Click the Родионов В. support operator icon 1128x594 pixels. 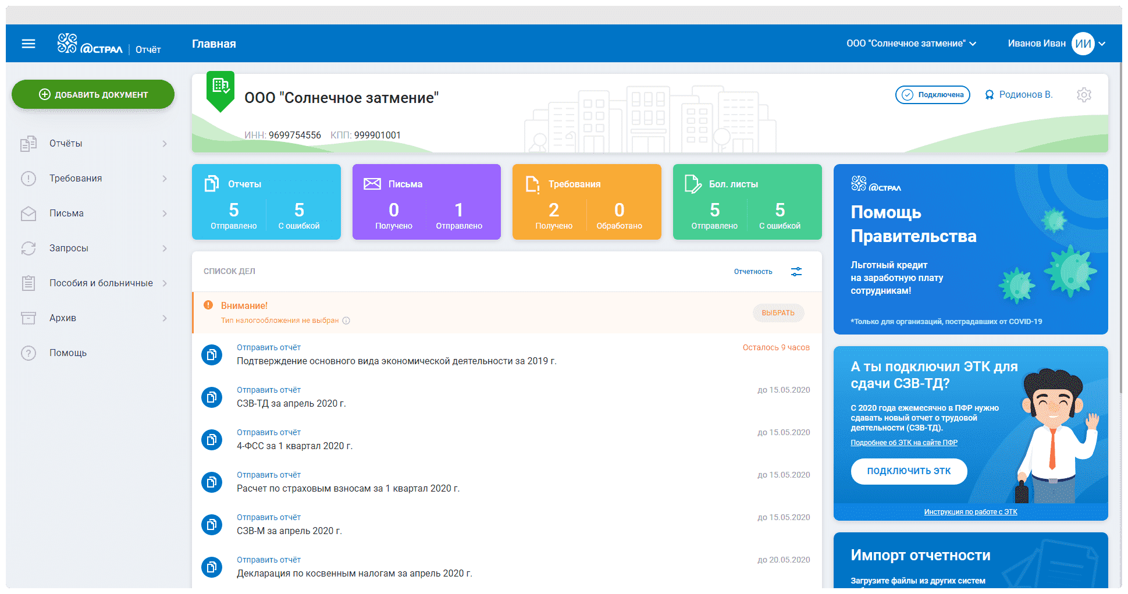(989, 95)
